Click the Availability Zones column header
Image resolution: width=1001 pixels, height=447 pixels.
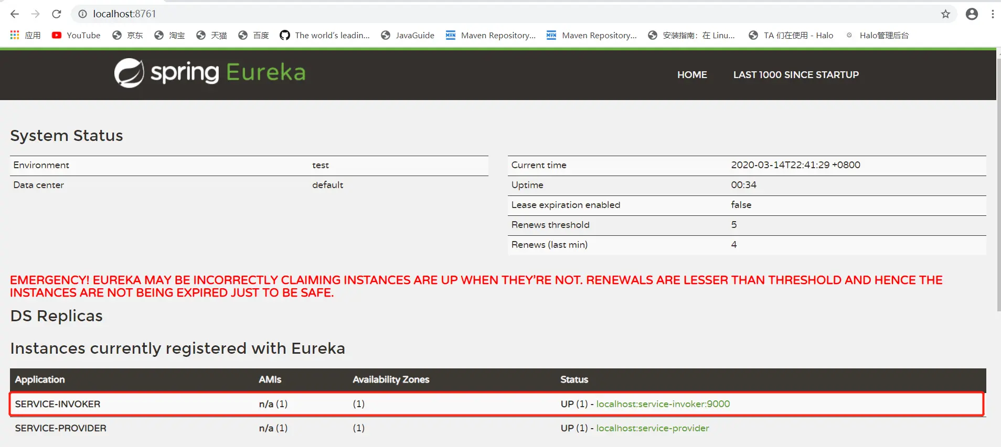click(x=391, y=379)
